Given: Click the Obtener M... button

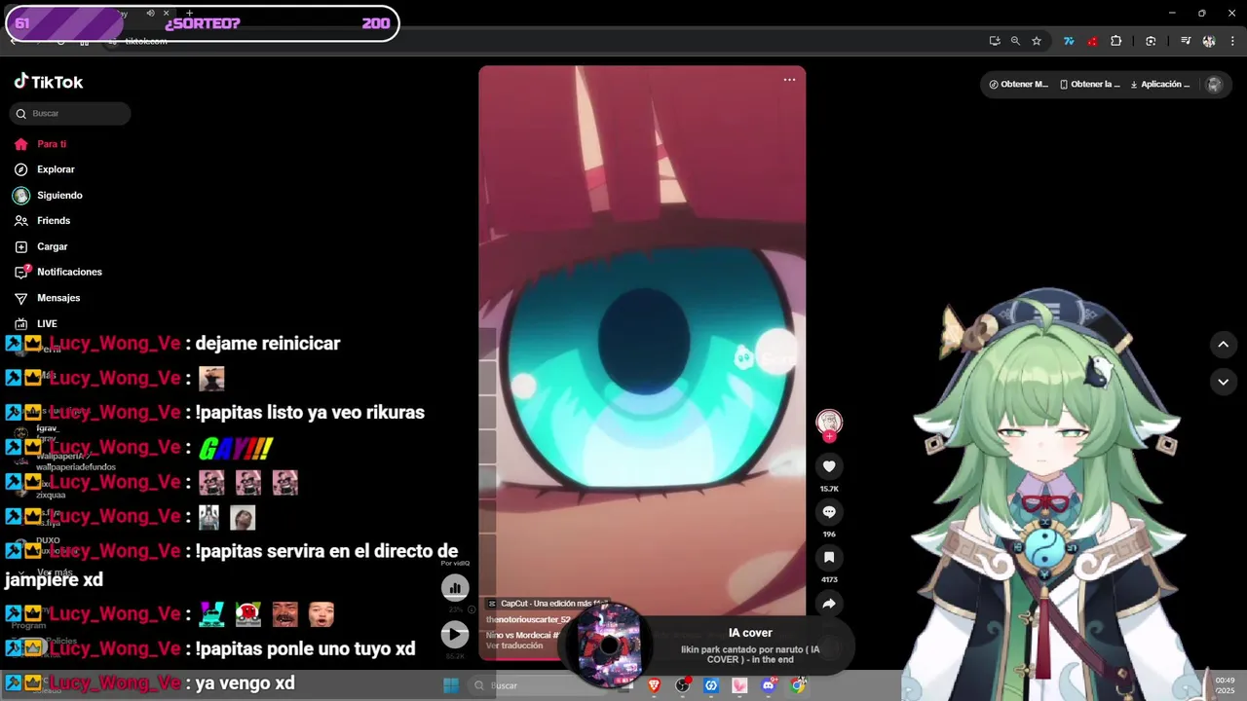Looking at the screenshot, I should pyautogui.click(x=1018, y=85).
